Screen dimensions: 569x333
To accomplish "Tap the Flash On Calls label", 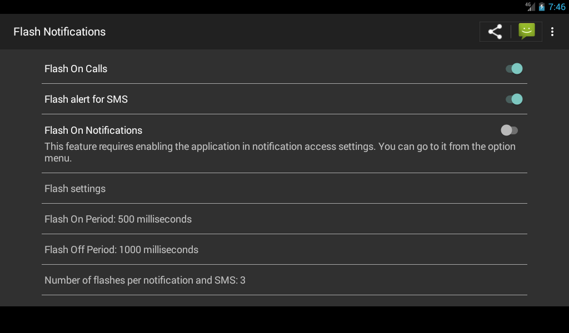I will 76,69.
